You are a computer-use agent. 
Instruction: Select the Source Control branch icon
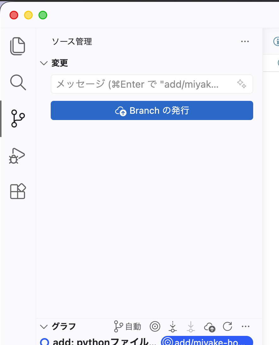(18, 118)
